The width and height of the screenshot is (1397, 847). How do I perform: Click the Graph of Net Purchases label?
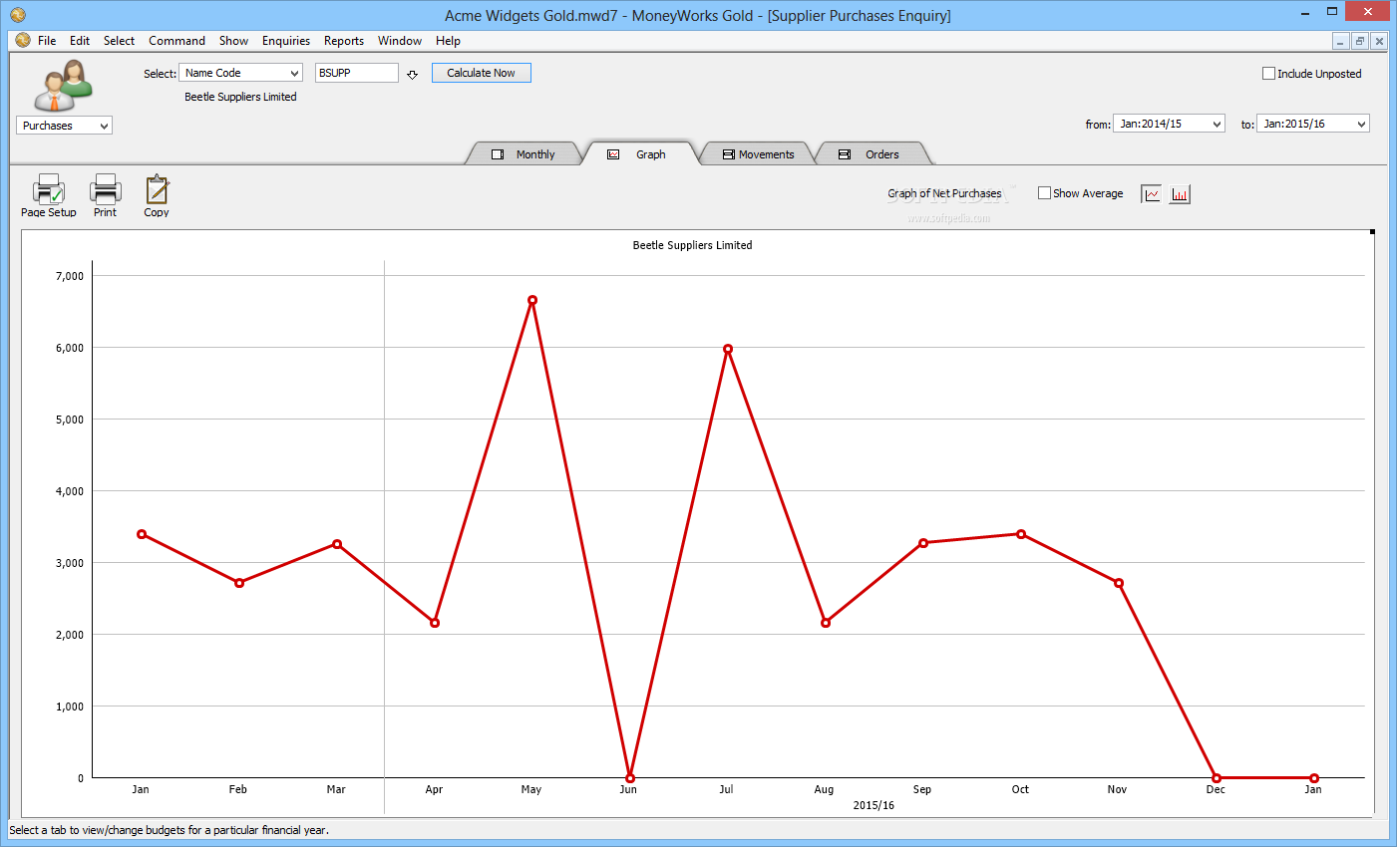944,193
